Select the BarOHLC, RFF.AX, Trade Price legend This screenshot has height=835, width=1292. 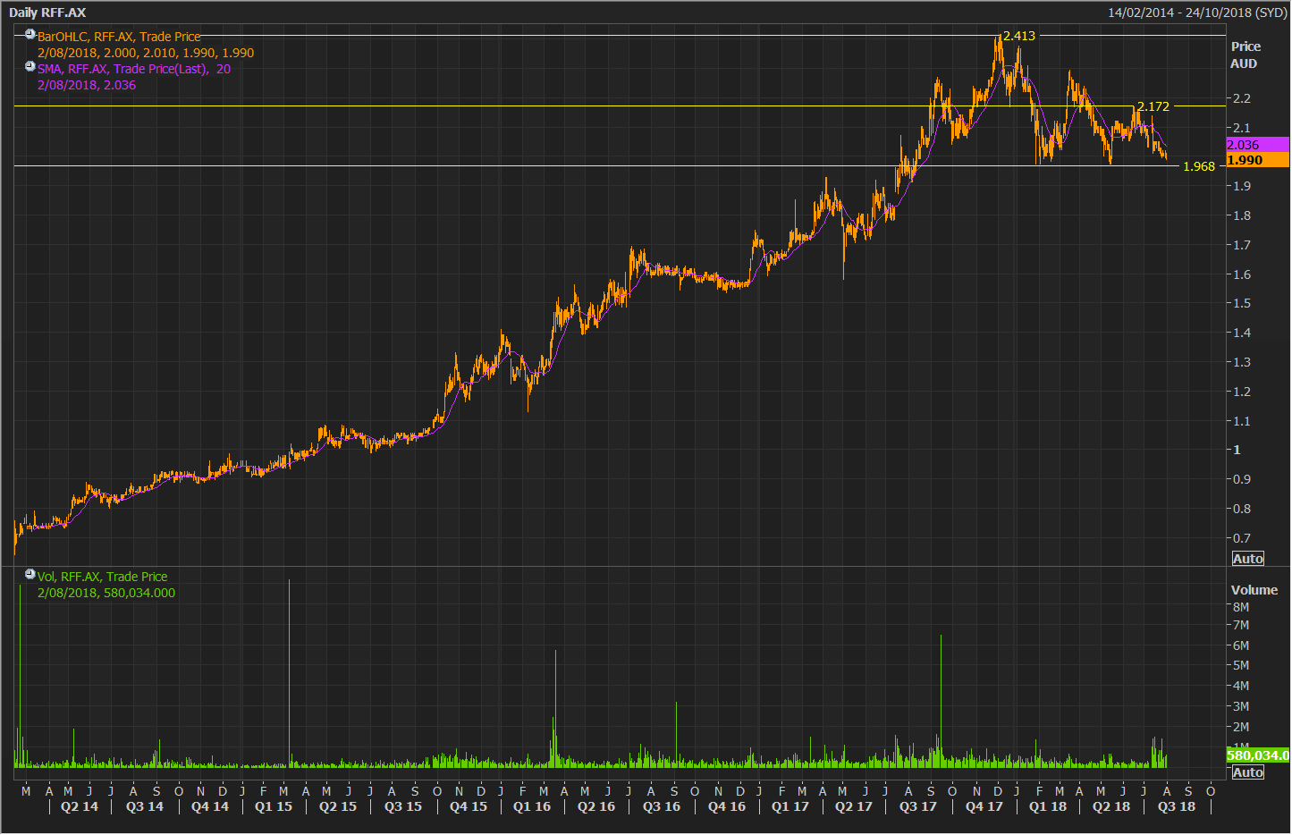[119, 37]
